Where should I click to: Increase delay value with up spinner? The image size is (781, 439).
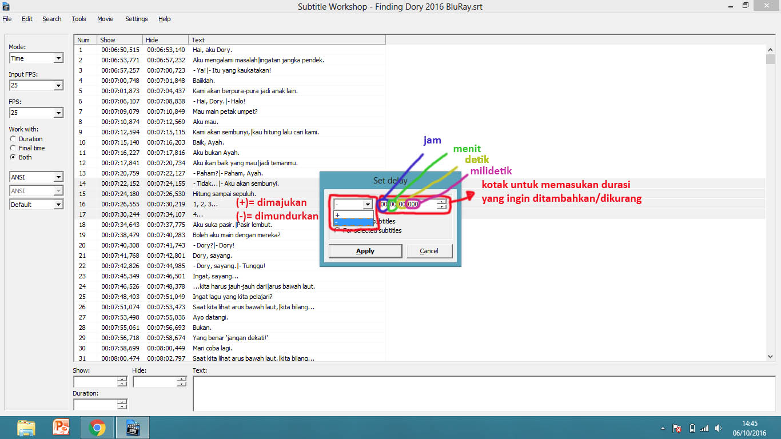tap(441, 202)
